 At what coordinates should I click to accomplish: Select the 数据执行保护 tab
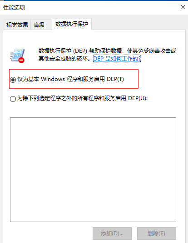(x=72, y=24)
